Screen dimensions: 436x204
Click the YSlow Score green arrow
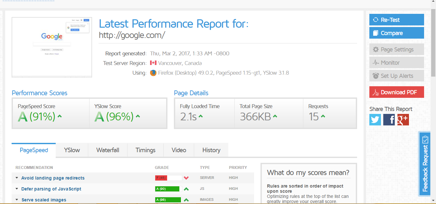pyautogui.click(x=138, y=116)
